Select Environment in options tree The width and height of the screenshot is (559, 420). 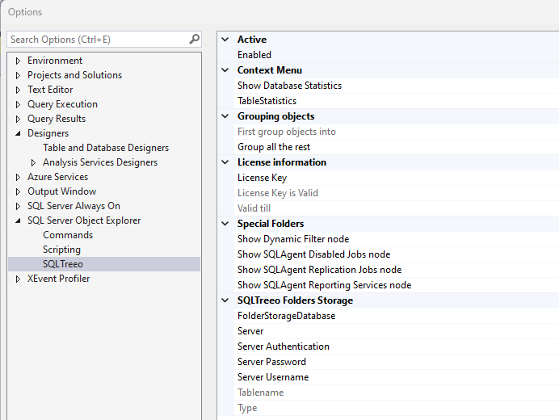55,61
